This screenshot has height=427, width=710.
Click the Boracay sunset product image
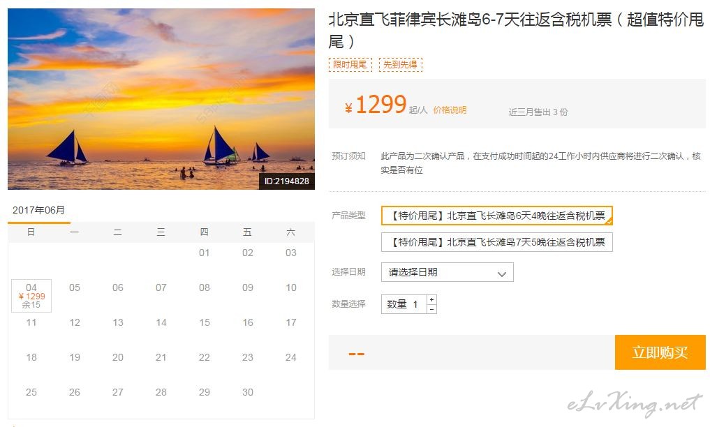(x=161, y=98)
